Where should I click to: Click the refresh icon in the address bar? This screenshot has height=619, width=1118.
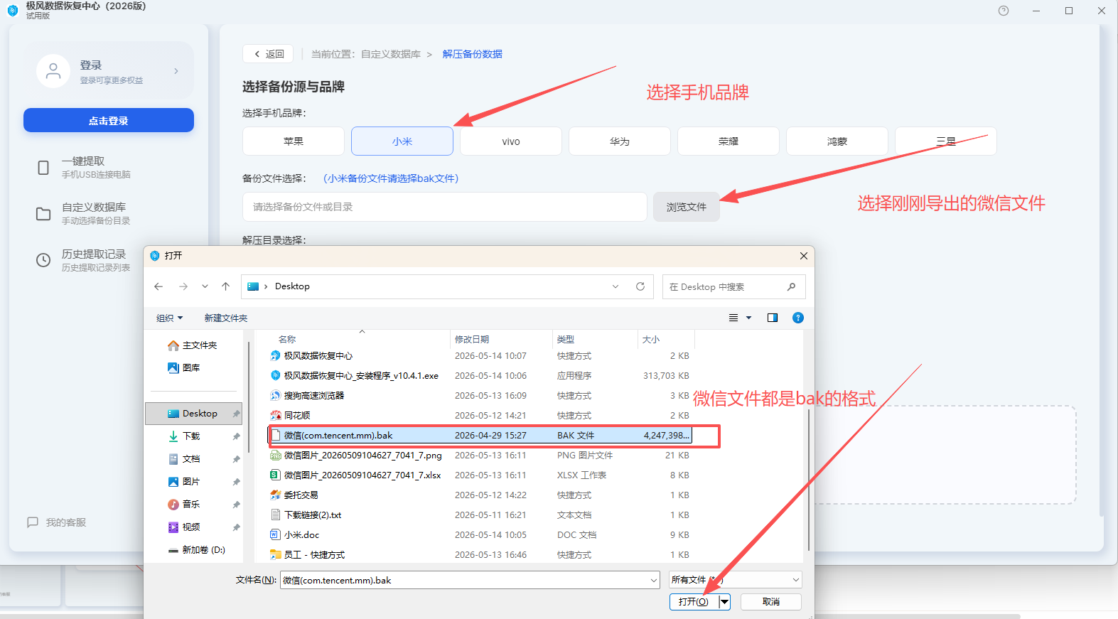pos(640,286)
